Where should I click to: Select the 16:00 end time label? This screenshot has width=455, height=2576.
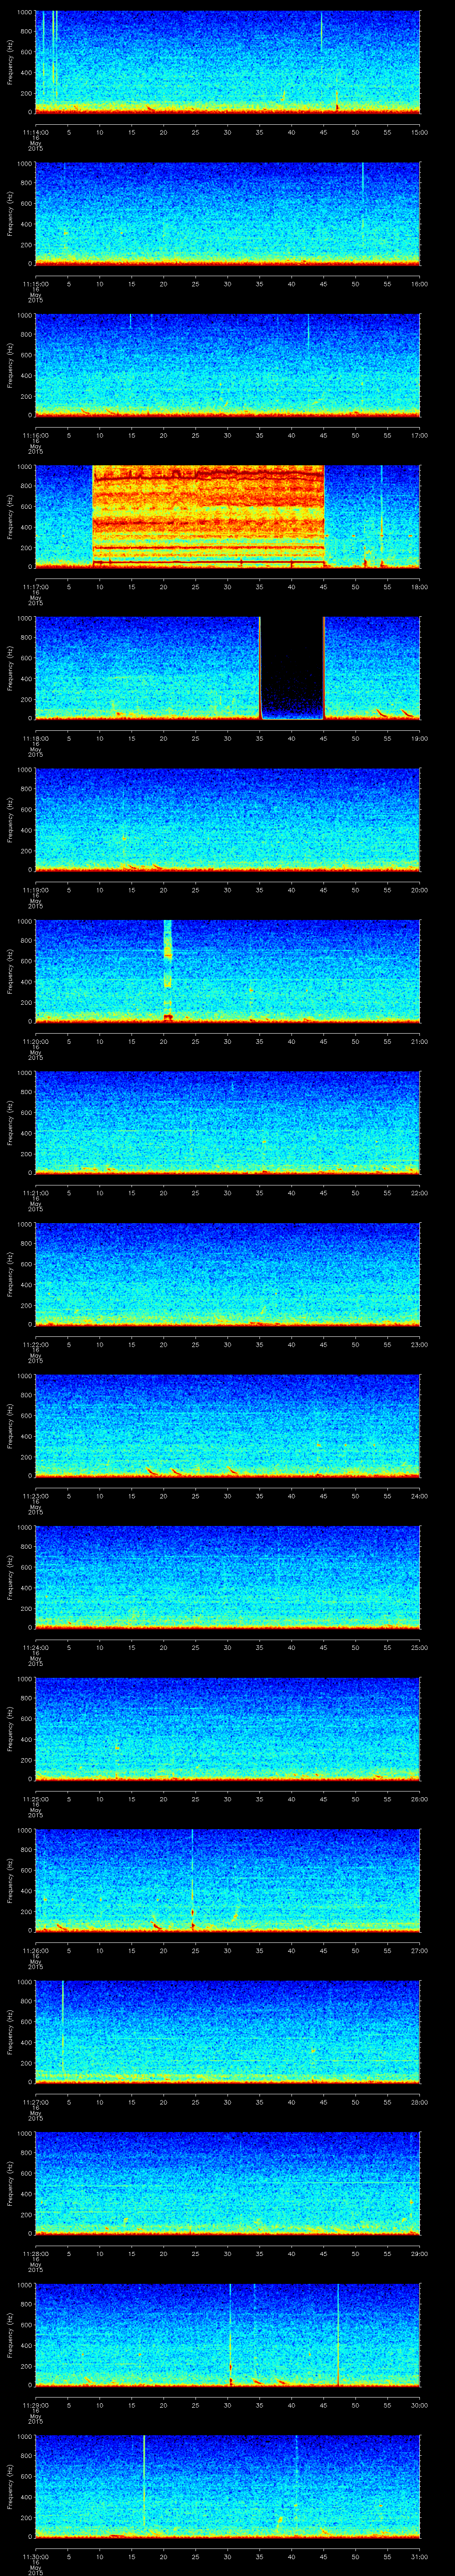click(420, 284)
